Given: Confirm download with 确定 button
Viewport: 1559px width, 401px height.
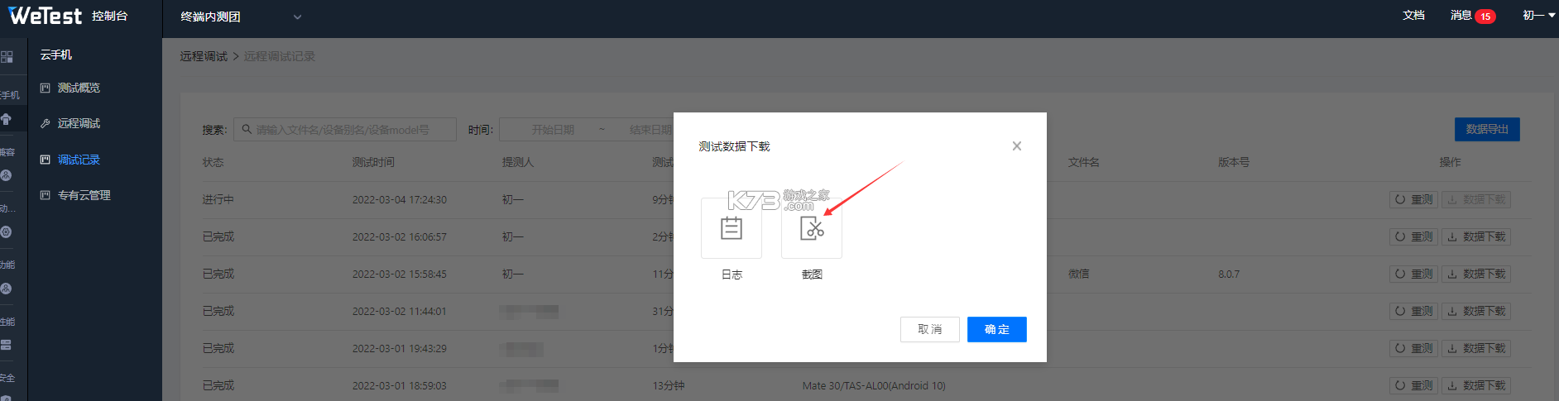Looking at the screenshot, I should pyautogui.click(x=997, y=329).
